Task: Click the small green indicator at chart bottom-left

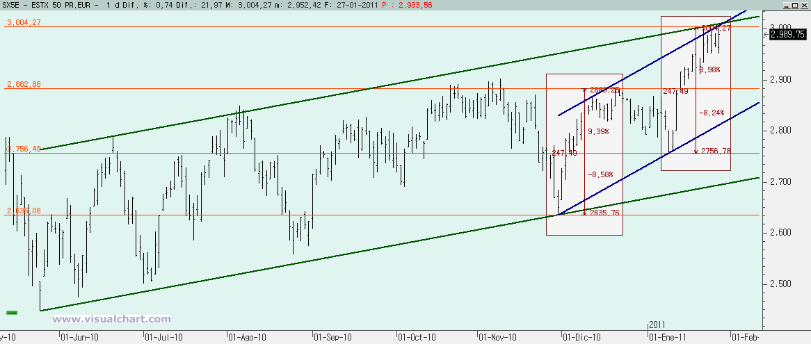Action: 11,313
